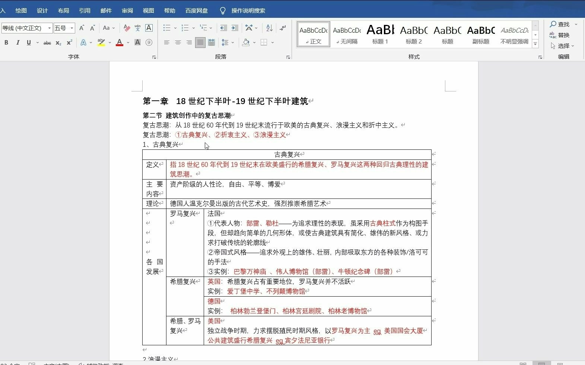The width and height of the screenshot is (585, 365).
Task: Open the font name dropdown
Action: click(x=49, y=28)
